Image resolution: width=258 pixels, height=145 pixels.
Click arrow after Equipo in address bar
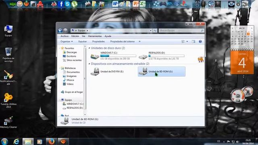pyautogui.click(x=87, y=31)
